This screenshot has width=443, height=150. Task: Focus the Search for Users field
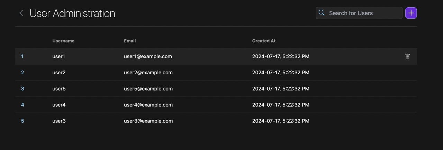[363, 13]
